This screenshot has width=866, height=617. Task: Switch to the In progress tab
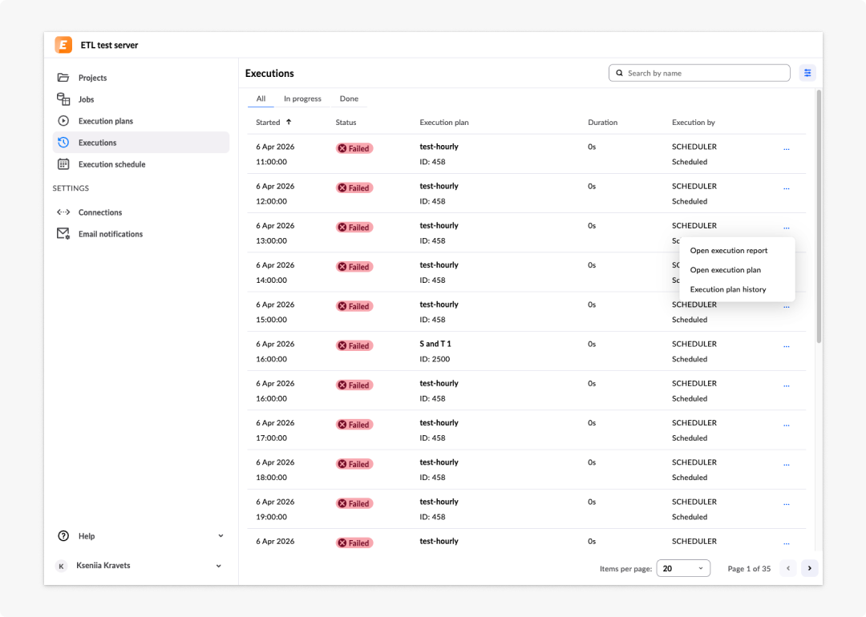click(302, 99)
